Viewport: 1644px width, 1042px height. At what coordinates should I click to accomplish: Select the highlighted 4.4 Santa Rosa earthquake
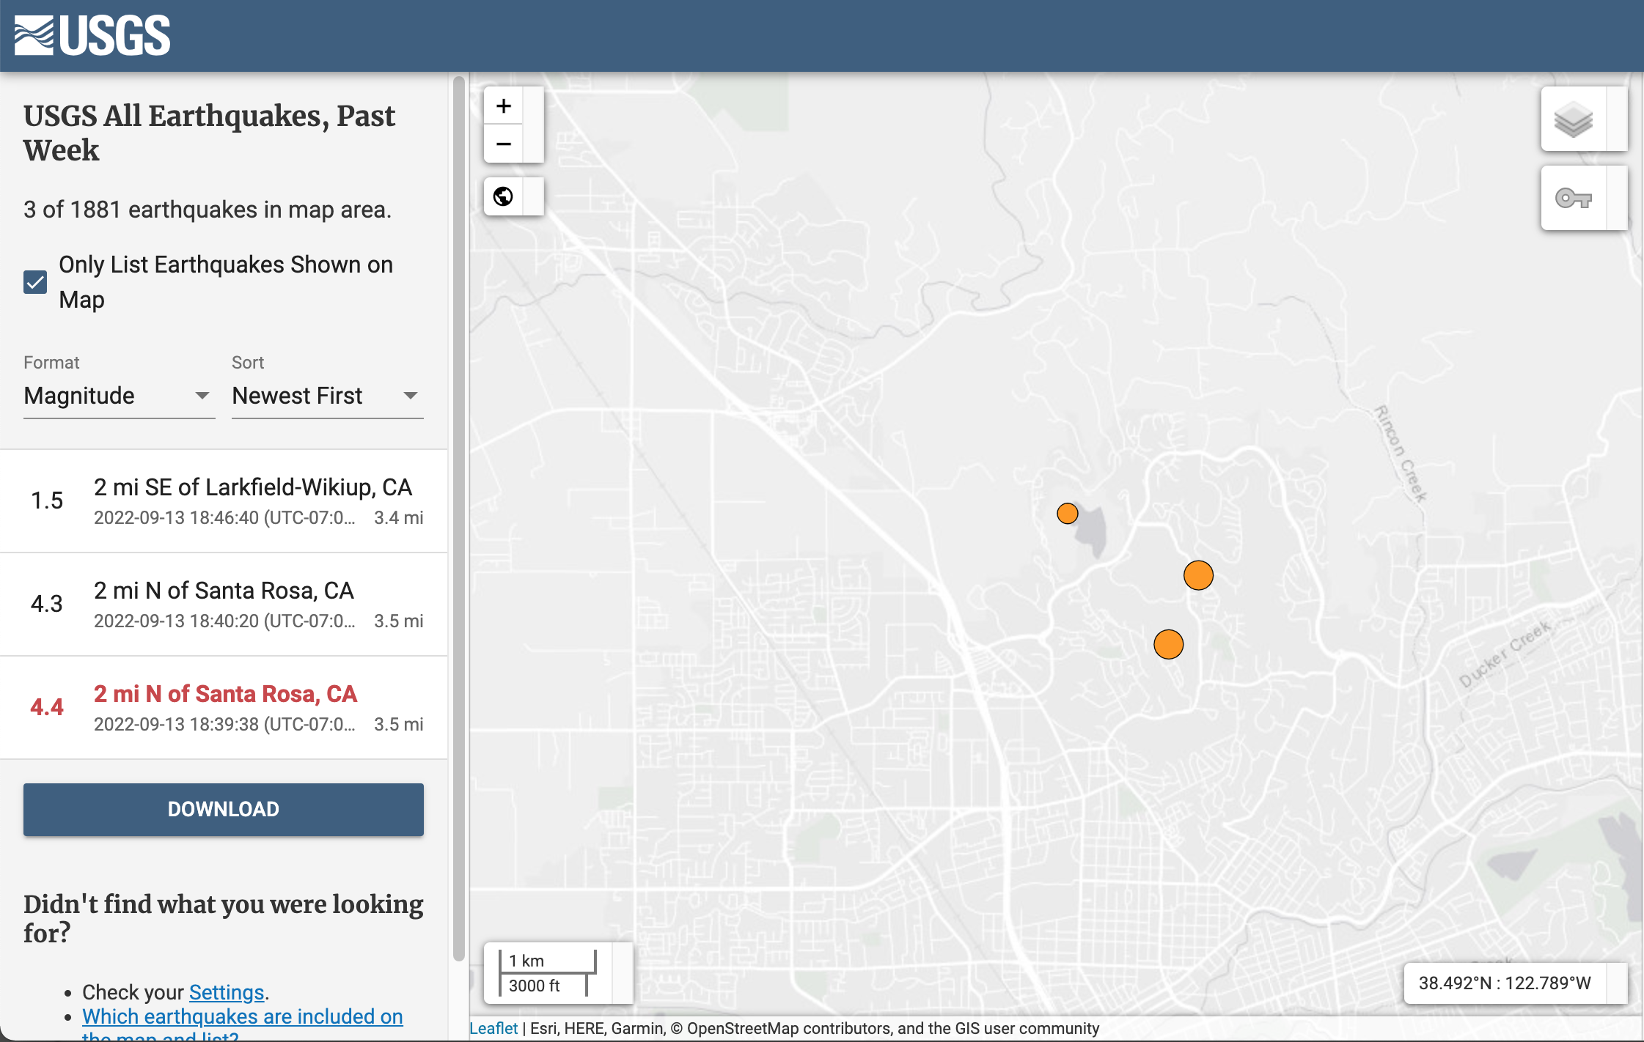pyautogui.click(x=224, y=708)
